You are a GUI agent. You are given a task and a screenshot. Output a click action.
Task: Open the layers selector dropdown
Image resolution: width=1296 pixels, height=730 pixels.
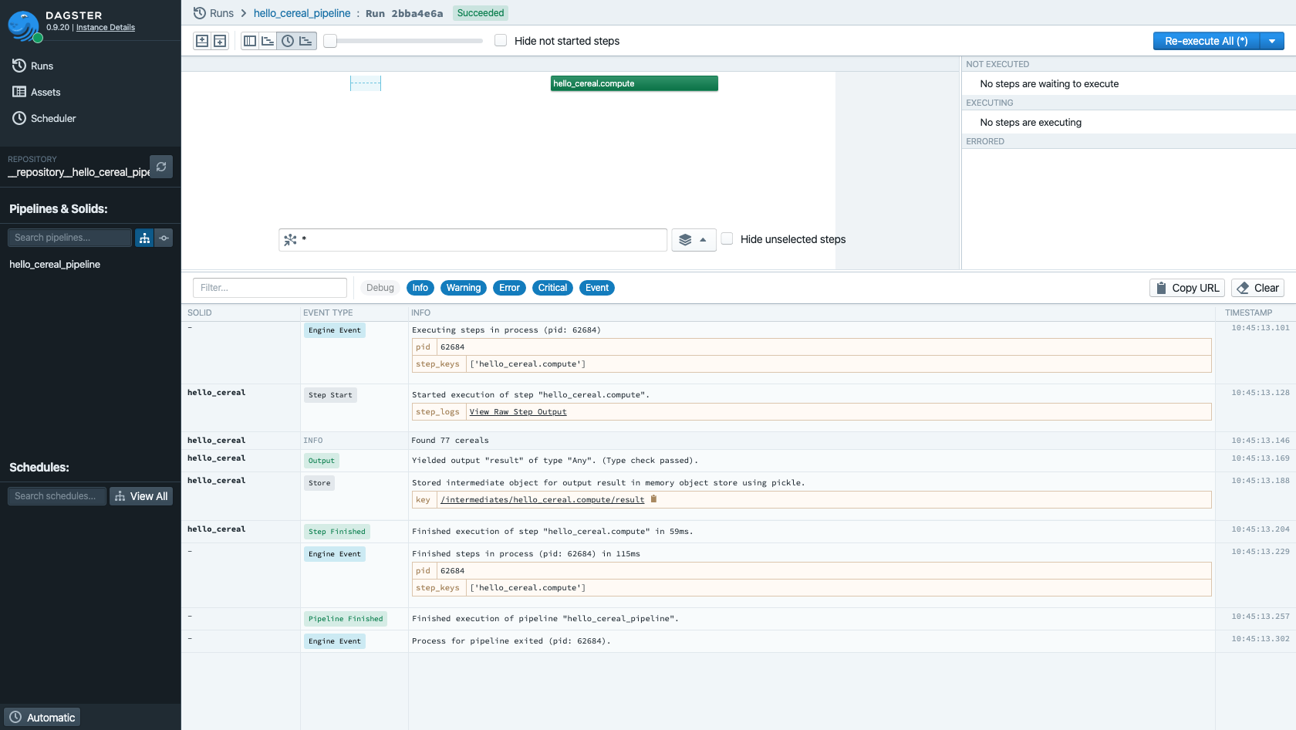pyautogui.click(x=694, y=240)
